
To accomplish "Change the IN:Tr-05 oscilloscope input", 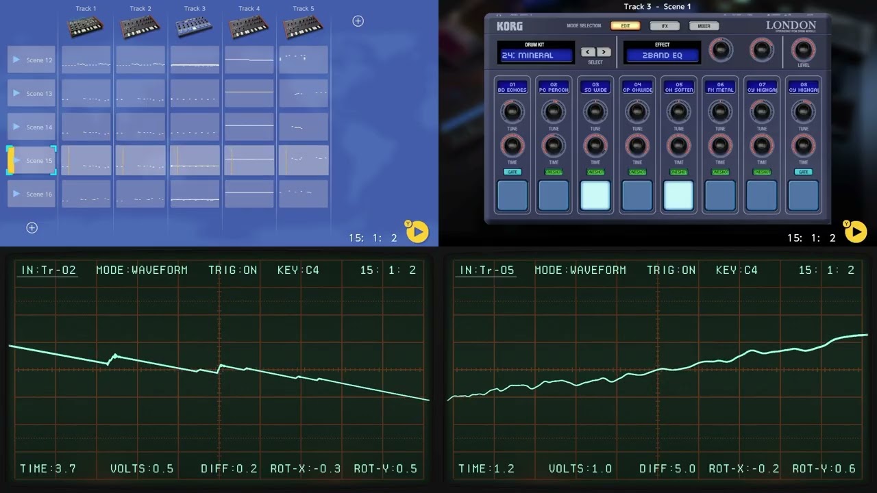I will 486,270.
